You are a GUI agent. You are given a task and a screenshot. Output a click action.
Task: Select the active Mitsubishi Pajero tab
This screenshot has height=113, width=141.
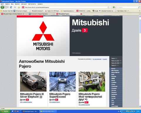[x=69, y=14]
